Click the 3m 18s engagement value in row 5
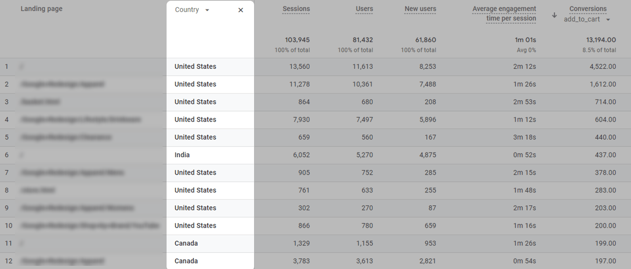 click(x=524, y=137)
